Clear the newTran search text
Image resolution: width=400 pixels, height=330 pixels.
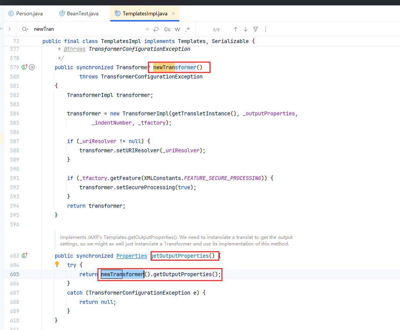pyautogui.click(x=147, y=29)
